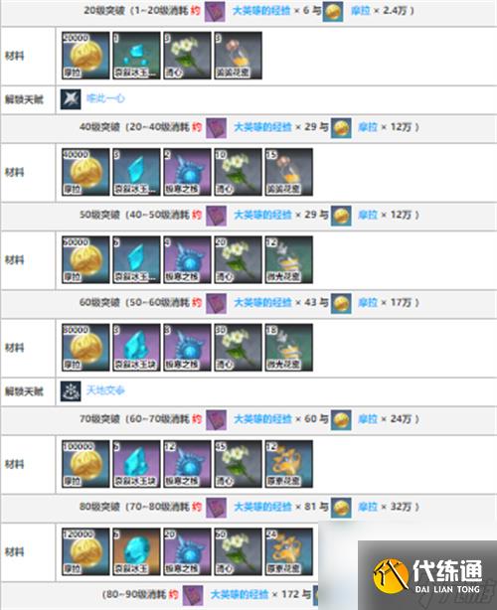The height and width of the screenshot is (610, 497).
Task: Click the 天地交泰 talent icon
Action: [x=71, y=391]
